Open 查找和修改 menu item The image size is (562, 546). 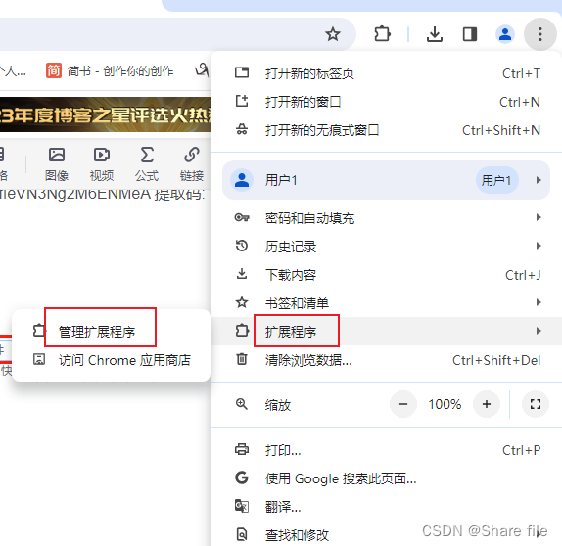(x=387, y=535)
